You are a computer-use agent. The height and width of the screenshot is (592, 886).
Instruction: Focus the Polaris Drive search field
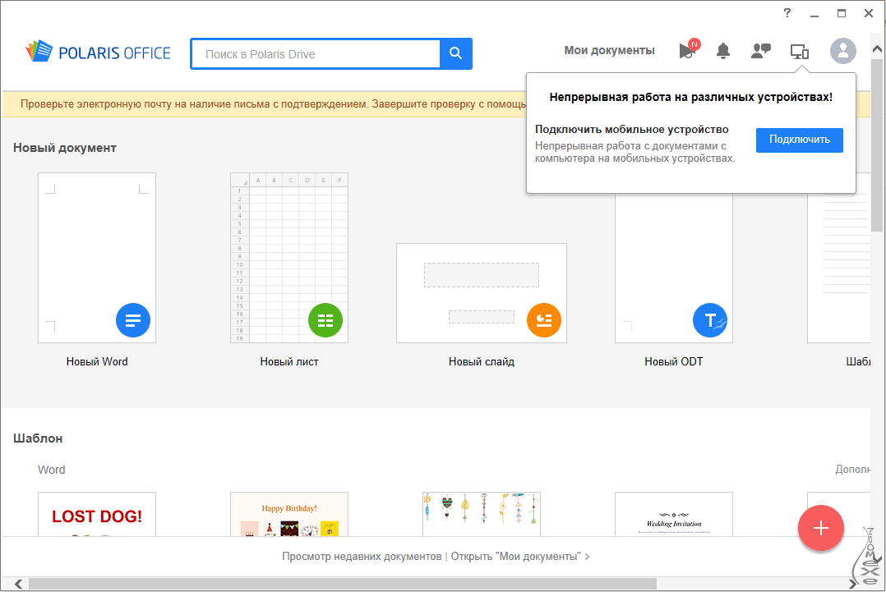pyautogui.click(x=316, y=54)
